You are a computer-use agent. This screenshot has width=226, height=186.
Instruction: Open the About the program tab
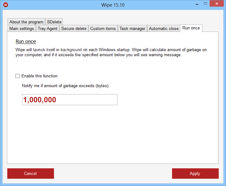coord(27,22)
